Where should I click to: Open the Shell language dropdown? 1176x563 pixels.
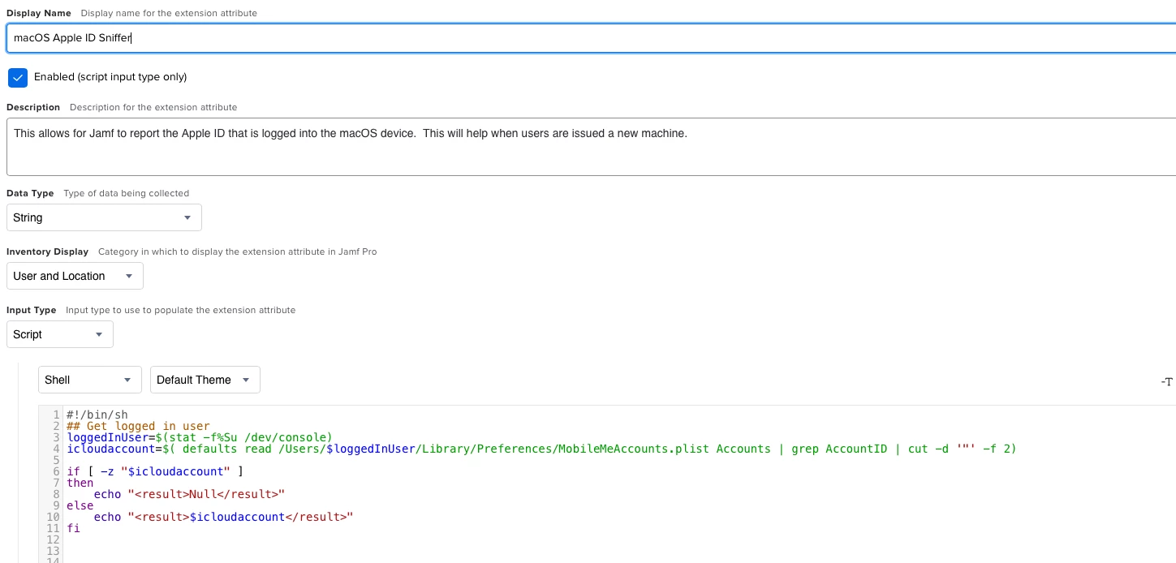[x=90, y=380]
